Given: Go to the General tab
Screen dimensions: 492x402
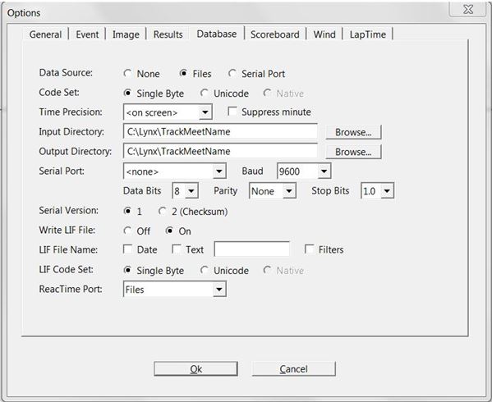Looking at the screenshot, I should pos(45,34).
